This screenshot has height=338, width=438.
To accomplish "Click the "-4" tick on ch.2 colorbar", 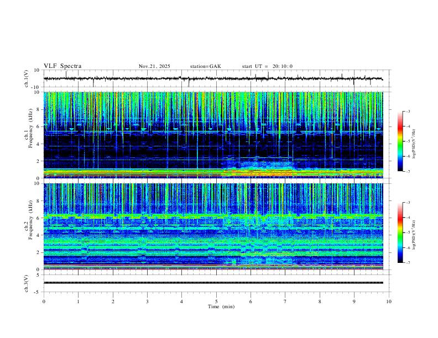I will (x=408, y=218).
